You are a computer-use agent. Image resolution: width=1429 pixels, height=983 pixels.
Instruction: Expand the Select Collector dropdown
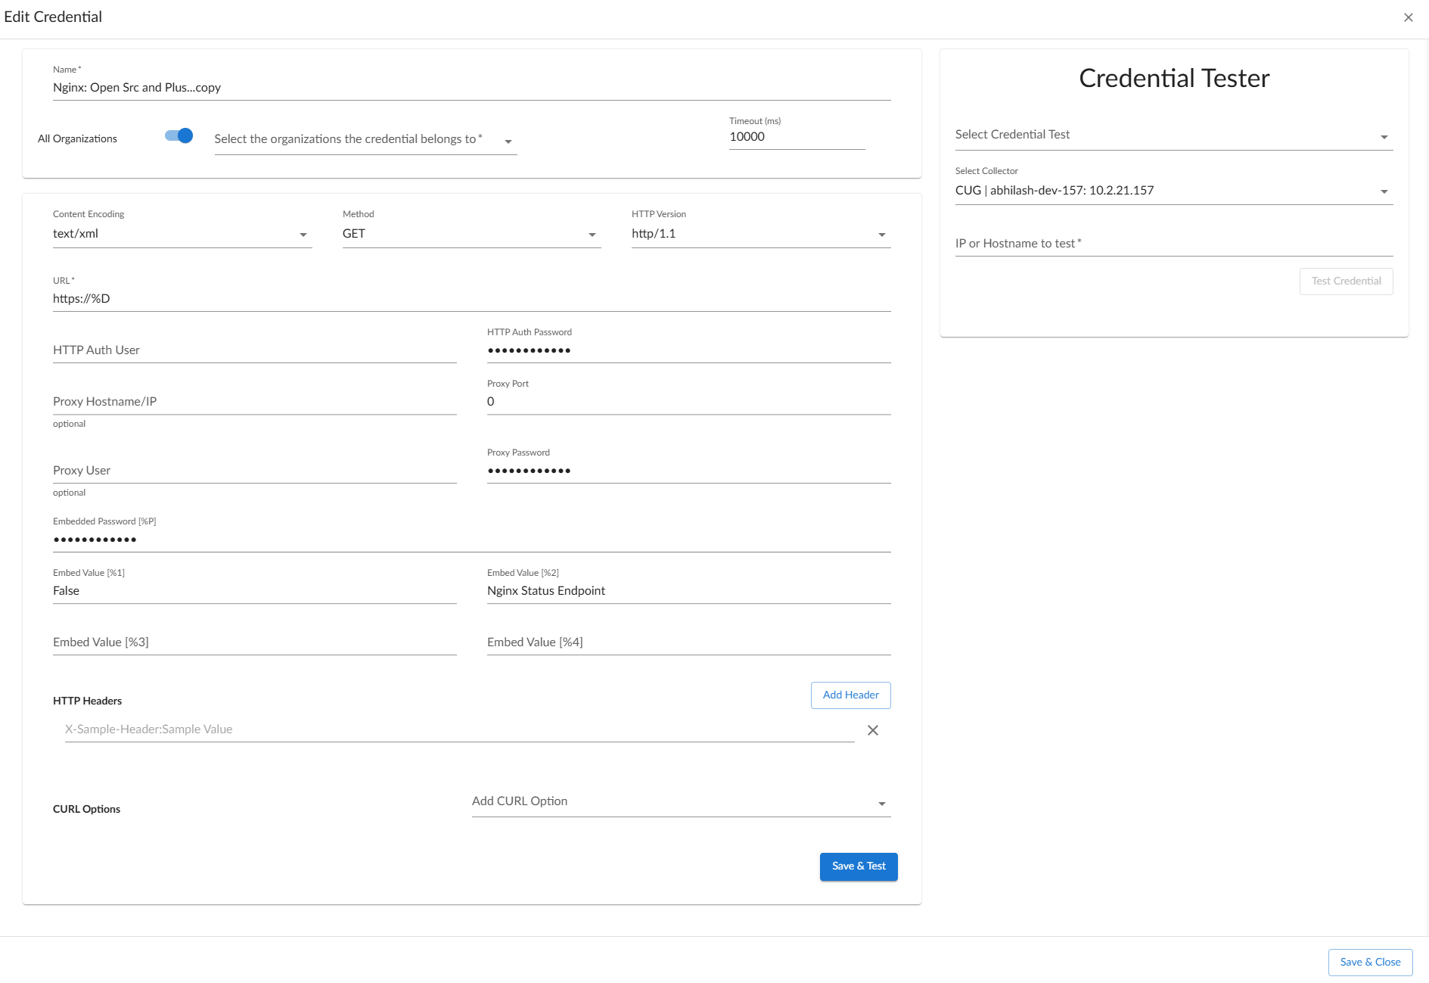[x=1173, y=191]
